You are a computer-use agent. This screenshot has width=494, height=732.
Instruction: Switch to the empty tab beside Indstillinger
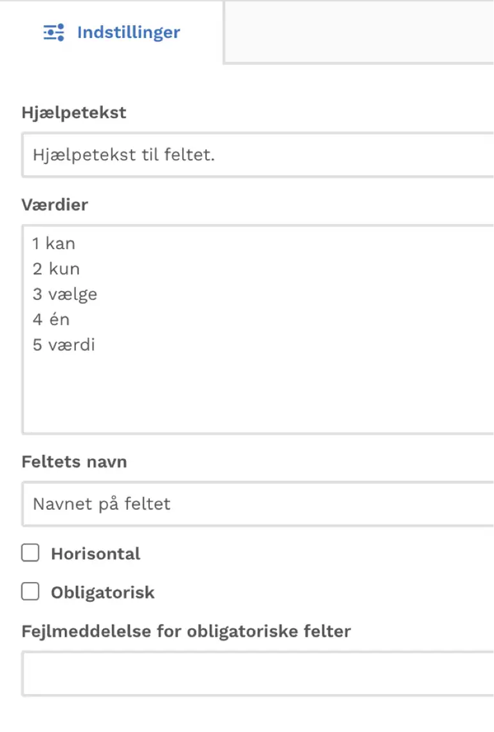point(359,32)
